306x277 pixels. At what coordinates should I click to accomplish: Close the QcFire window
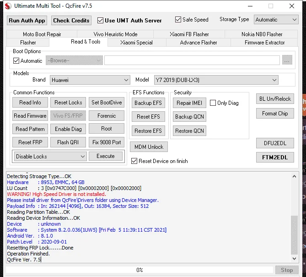[x=292, y=6]
